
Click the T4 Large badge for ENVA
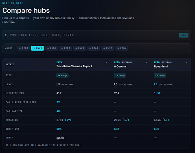tap(62, 75)
